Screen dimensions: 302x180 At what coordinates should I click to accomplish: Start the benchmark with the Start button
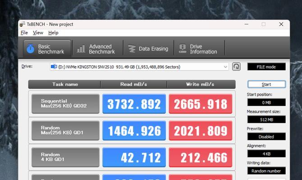point(266,85)
